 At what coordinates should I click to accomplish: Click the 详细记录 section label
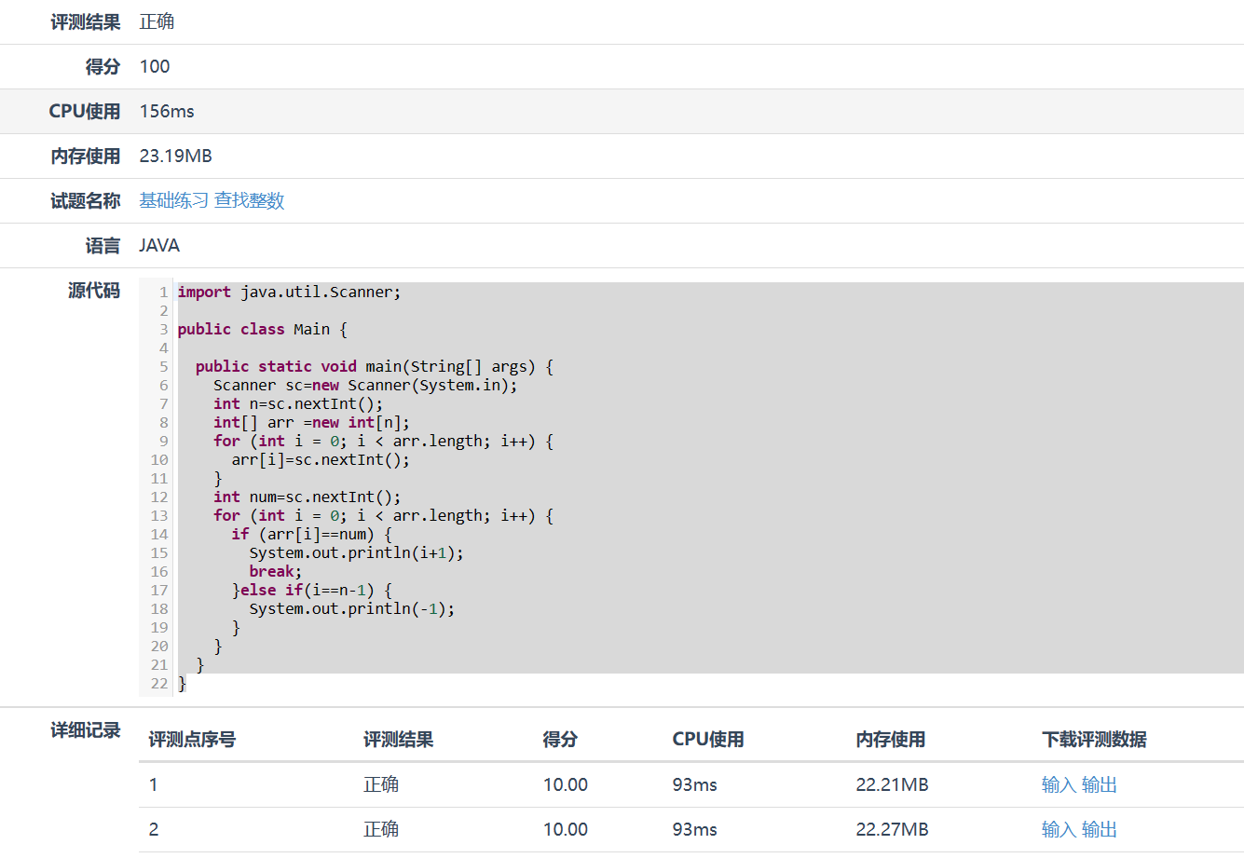(85, 730)
